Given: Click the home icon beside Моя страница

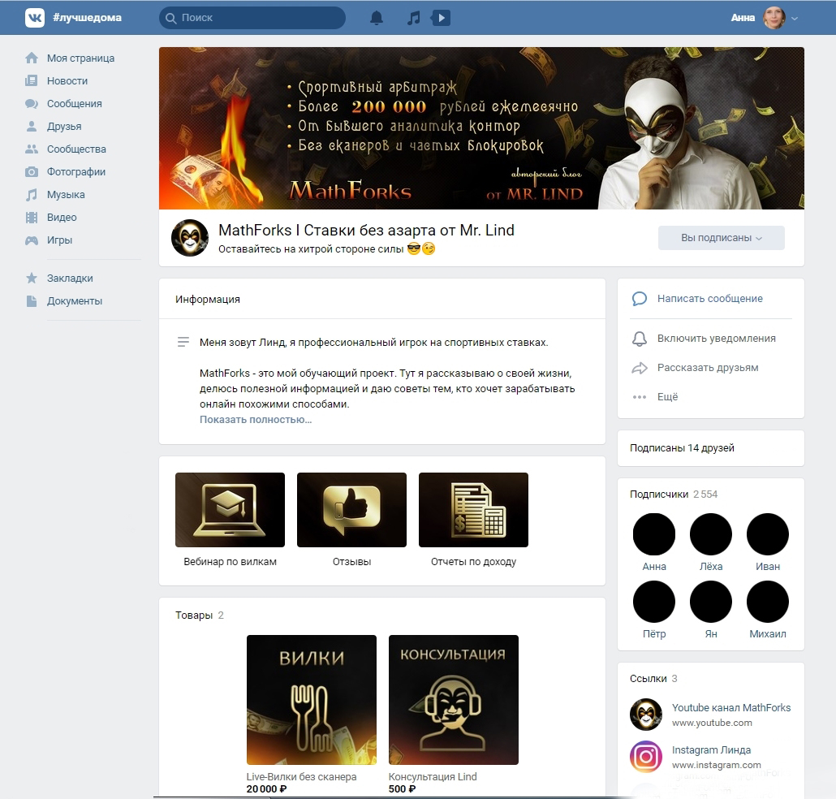Looking at the screenshot, I should (x=32, y=58).
